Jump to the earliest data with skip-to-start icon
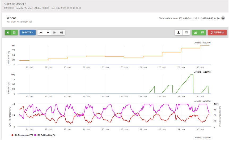Viewport: 229px width, 141px height. (41, 33)
